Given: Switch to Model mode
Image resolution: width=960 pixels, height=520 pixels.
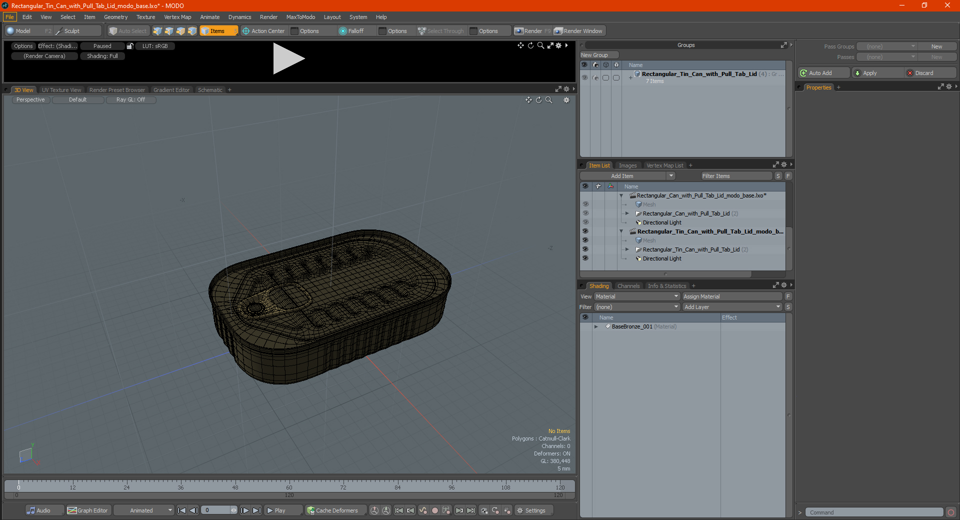Looking at the screenshot, I should click(x=28, y=31).
